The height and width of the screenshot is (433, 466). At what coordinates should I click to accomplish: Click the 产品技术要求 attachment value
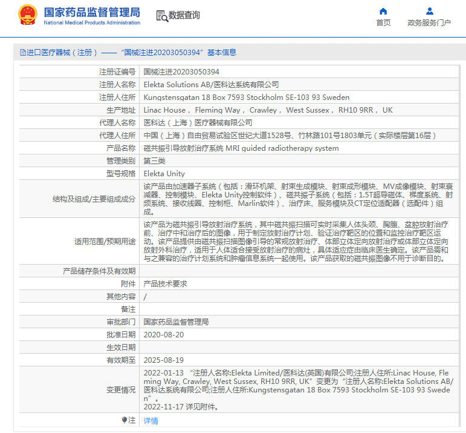pyautogui.click(x=165, y=284)
